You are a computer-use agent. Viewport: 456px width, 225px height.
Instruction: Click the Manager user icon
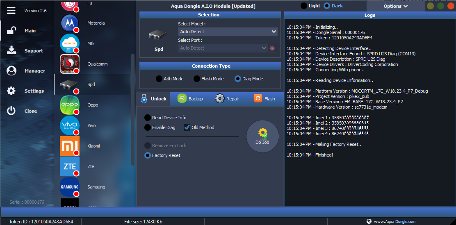tap(11, 70)
